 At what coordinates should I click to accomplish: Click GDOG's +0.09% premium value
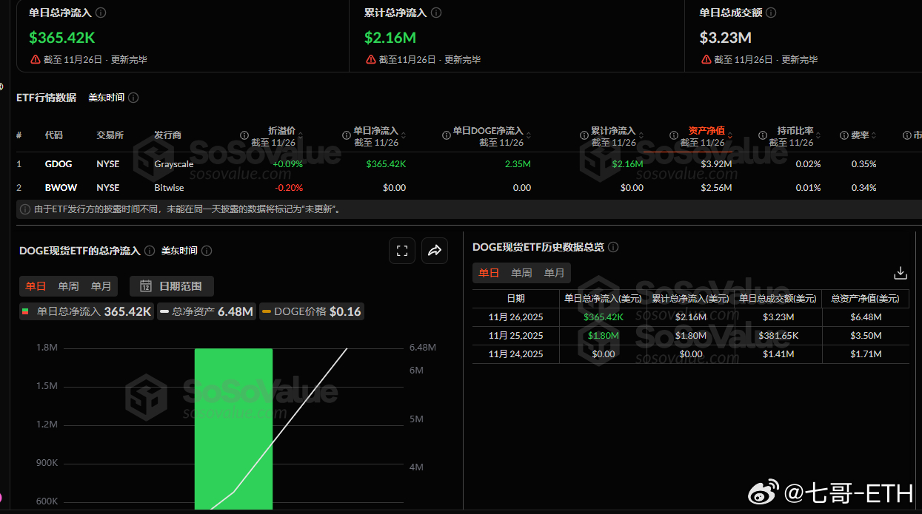[x=287, y=164]
